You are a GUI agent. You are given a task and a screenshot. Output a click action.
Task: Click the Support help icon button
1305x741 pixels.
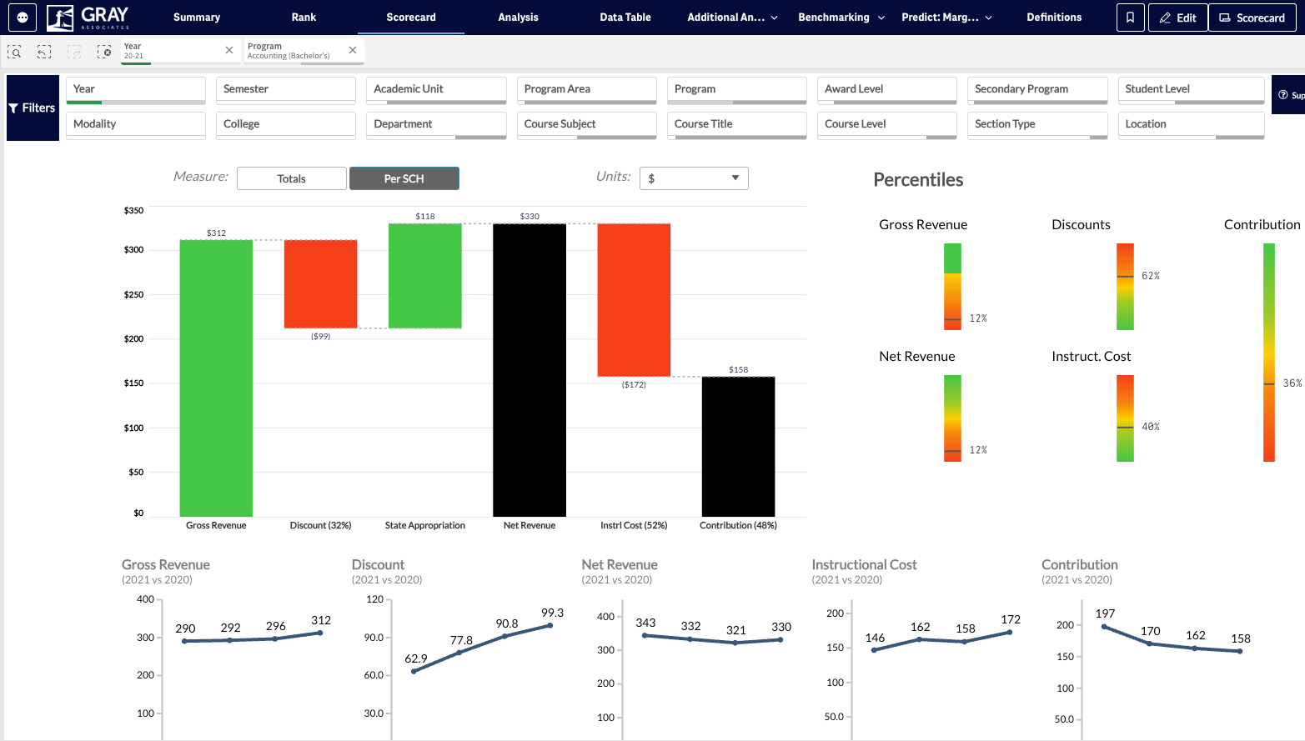click(x=1289, y=95)
